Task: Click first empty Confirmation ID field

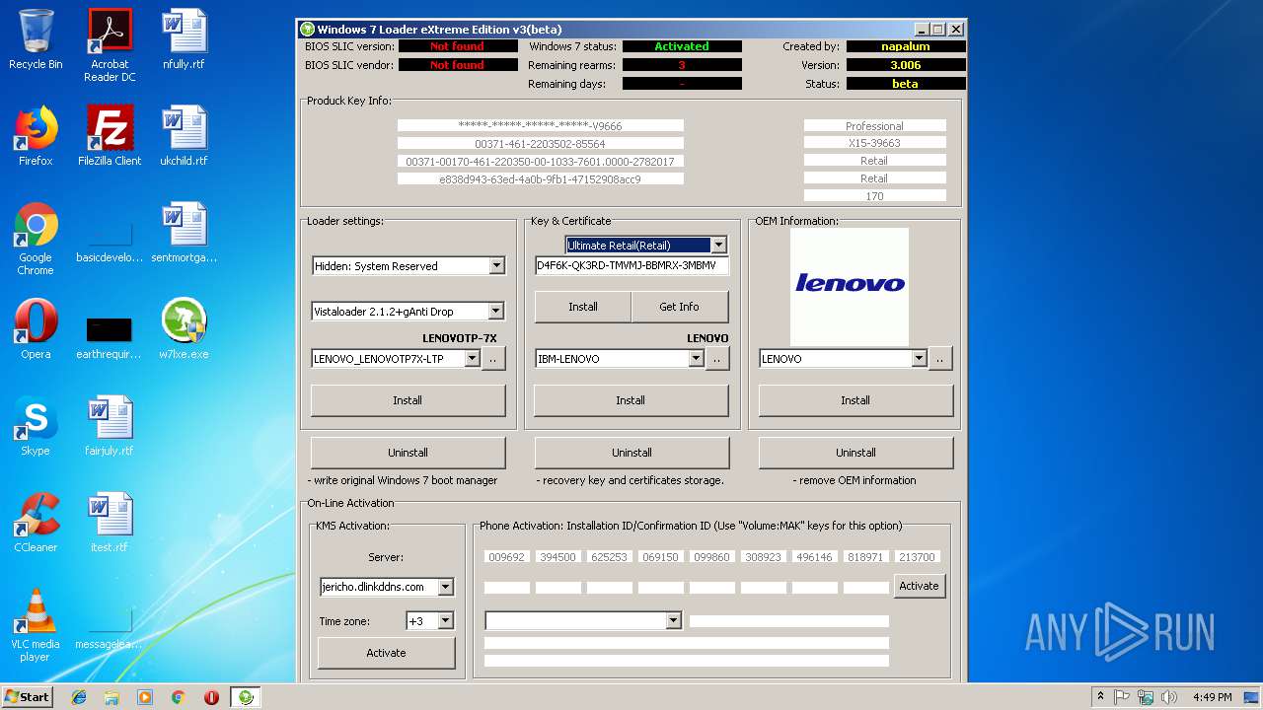Action: pyautogui.click(x=506, y=588)
